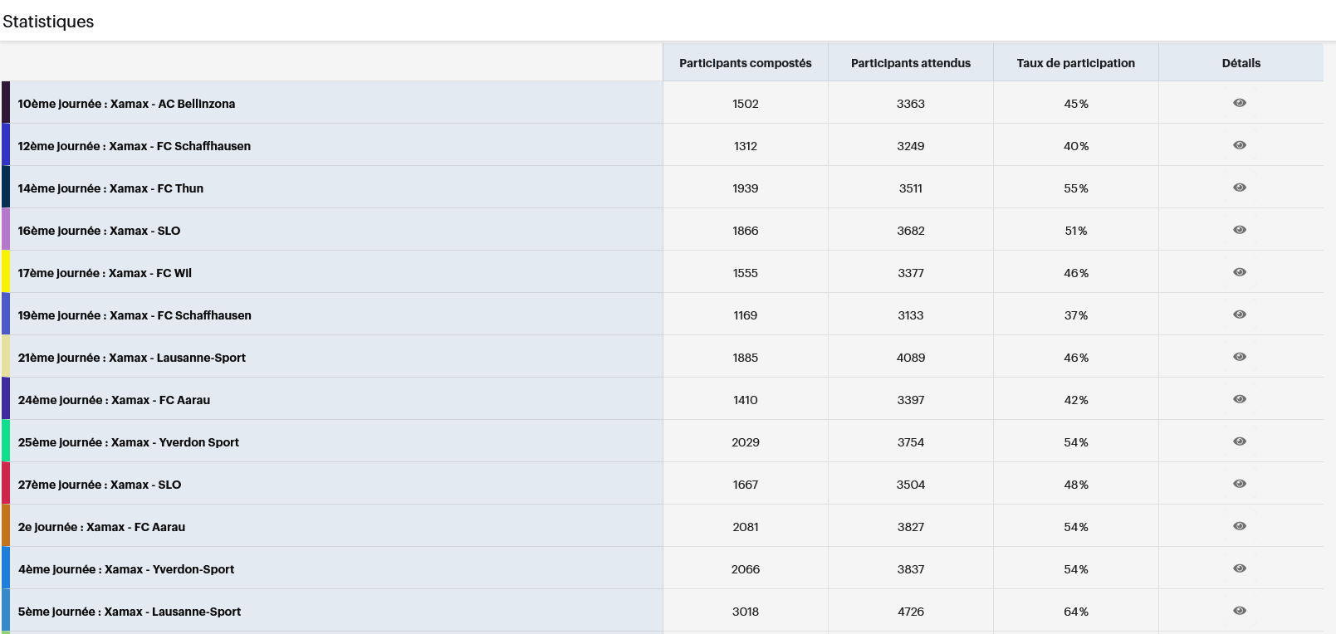
Task: Open details eye icon for Xamax - AC Bellinzona
Action: [x=1240, y=103]
